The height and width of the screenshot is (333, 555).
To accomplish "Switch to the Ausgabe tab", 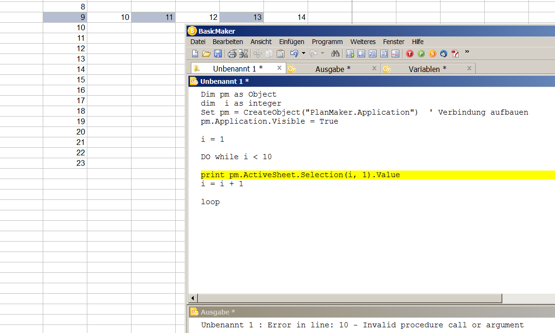I will click(333, 69).
